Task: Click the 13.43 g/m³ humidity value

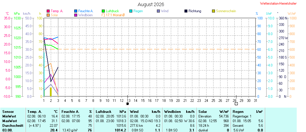Action: (x=70, y=130)
